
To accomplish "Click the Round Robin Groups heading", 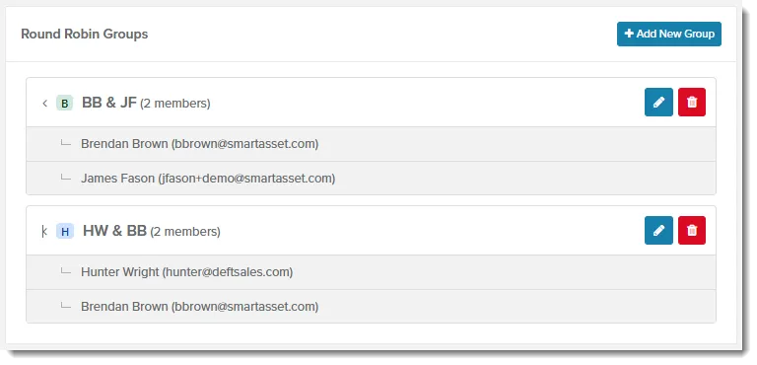I will [85, 35].
